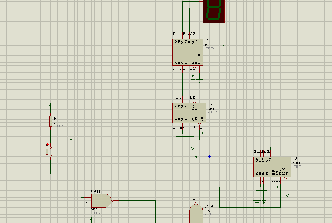Click the 7400 label beside U9:A

(x=207, y=211)
